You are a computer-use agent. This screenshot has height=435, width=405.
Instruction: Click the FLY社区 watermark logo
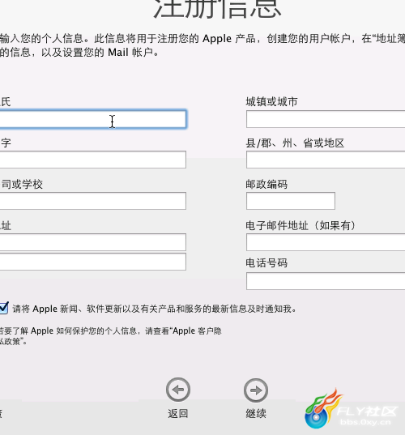(352, 409)
